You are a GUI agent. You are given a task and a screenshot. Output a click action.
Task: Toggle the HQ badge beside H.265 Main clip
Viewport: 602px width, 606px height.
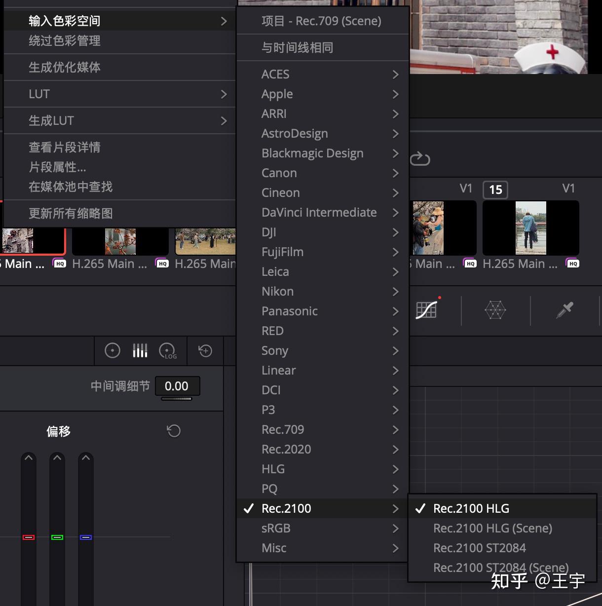click(161, 264)
